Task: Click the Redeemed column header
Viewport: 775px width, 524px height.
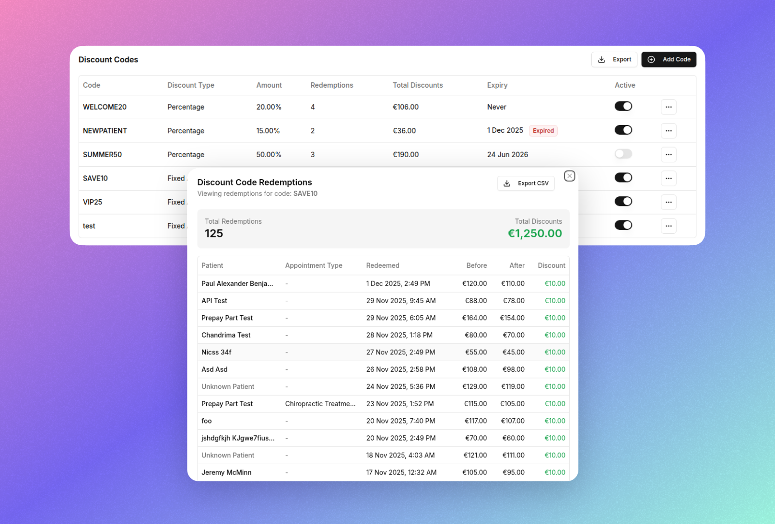Action: coord(382,265)
